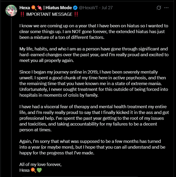Click the paragraph starting "I know we are"
This screenshot has width=176, height=177.
tap(92, 32)
